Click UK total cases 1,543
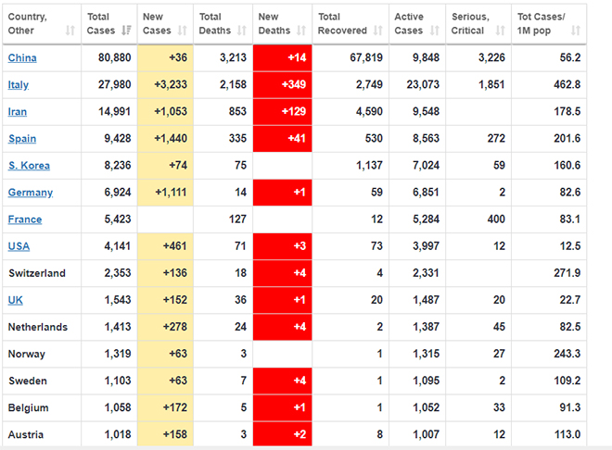 point(118,300)
